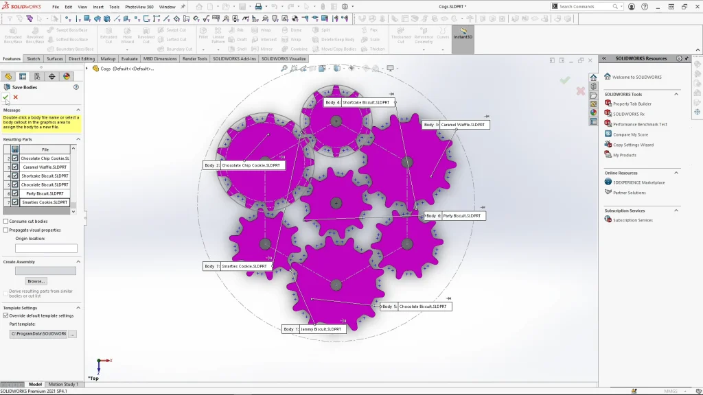Open the Appearances tab in property panel

[x=67, y=77]
